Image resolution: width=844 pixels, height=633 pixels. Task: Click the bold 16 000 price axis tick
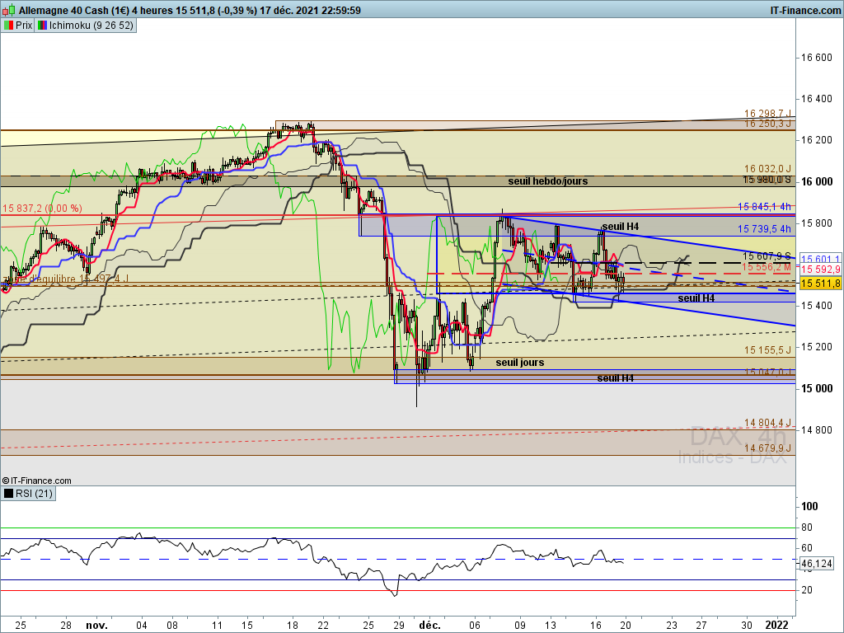tap(817, 182)
